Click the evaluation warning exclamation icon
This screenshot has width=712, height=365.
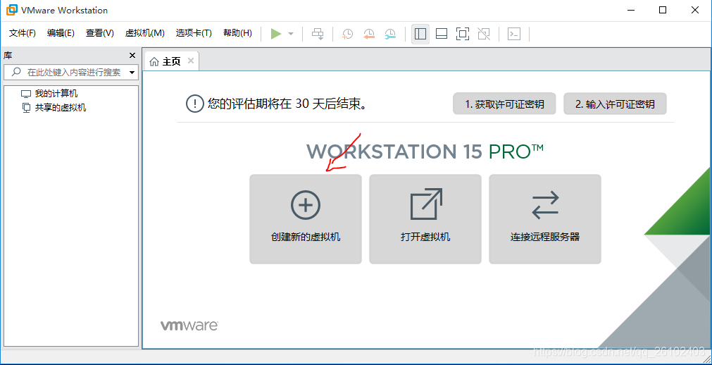pos(195,104)
